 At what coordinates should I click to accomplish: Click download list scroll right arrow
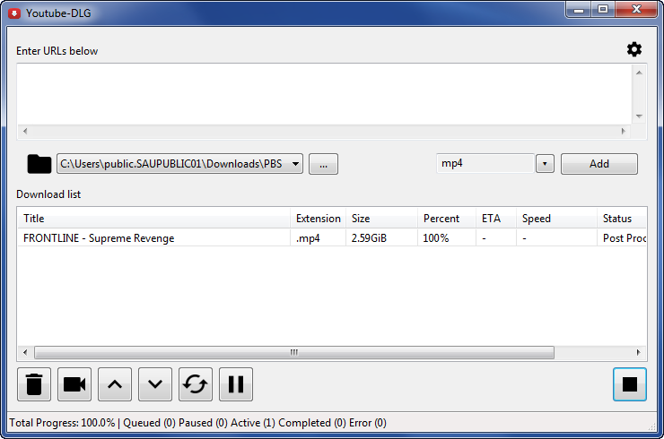pyautogui.click(x=639, y=352)
